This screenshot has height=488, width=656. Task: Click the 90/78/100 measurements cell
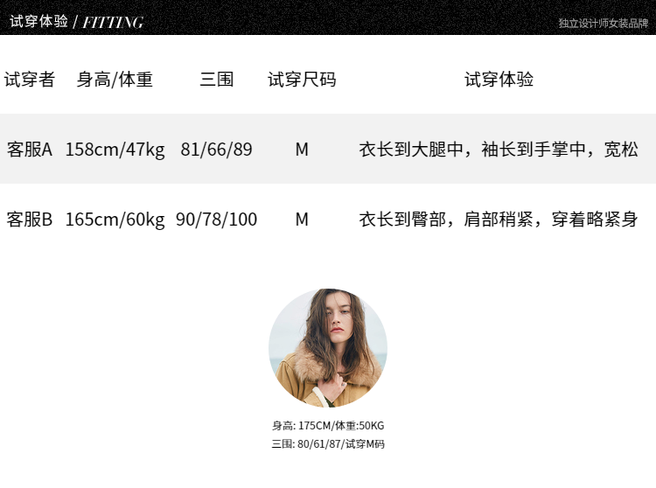(216, 220)
